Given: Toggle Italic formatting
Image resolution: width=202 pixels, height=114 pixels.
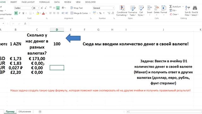Looking at the screenshot, I should (20, 13).
